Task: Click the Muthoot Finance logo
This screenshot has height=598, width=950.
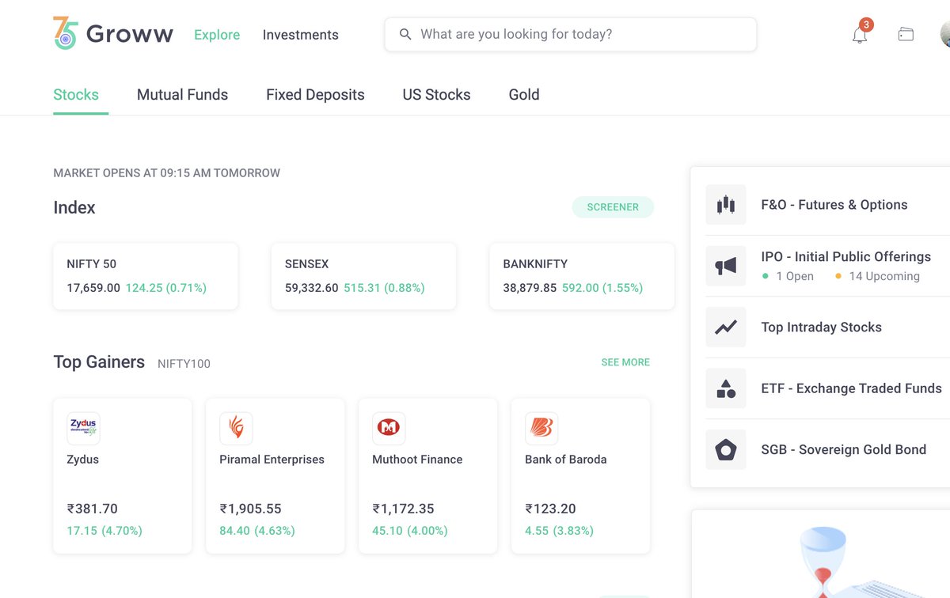Action: click(x=389, y=428)
